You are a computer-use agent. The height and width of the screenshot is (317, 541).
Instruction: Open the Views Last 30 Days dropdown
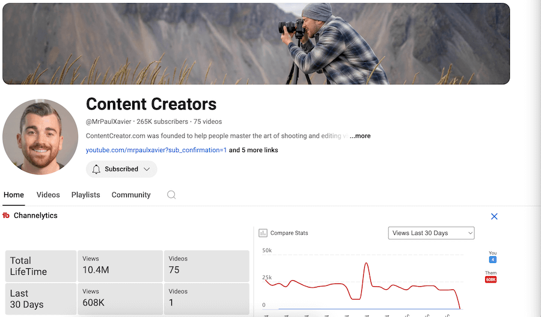click(x=431, y=233)
